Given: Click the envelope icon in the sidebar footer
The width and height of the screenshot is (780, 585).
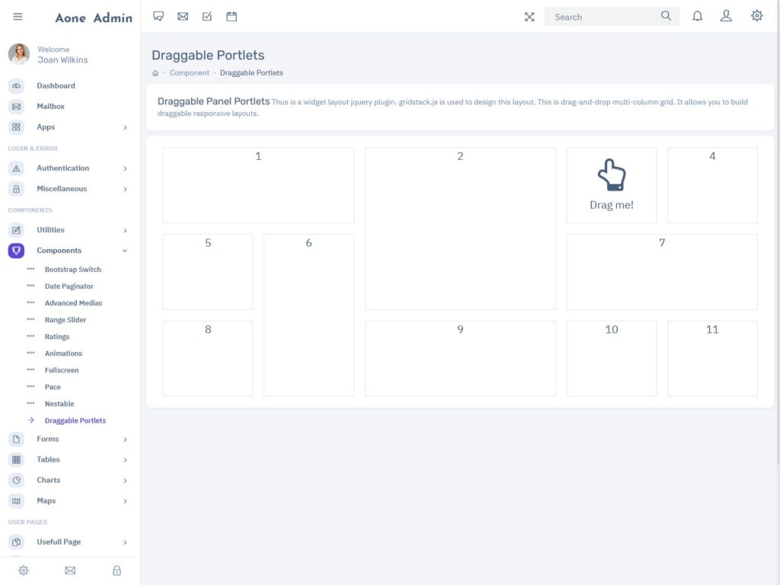Looking at the screenshot, I should point(69,570).
